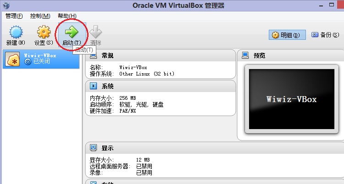Screen dimensions: 344x184
Task: Minimize the VirtualBox manager window
Action: pos(321,5)
